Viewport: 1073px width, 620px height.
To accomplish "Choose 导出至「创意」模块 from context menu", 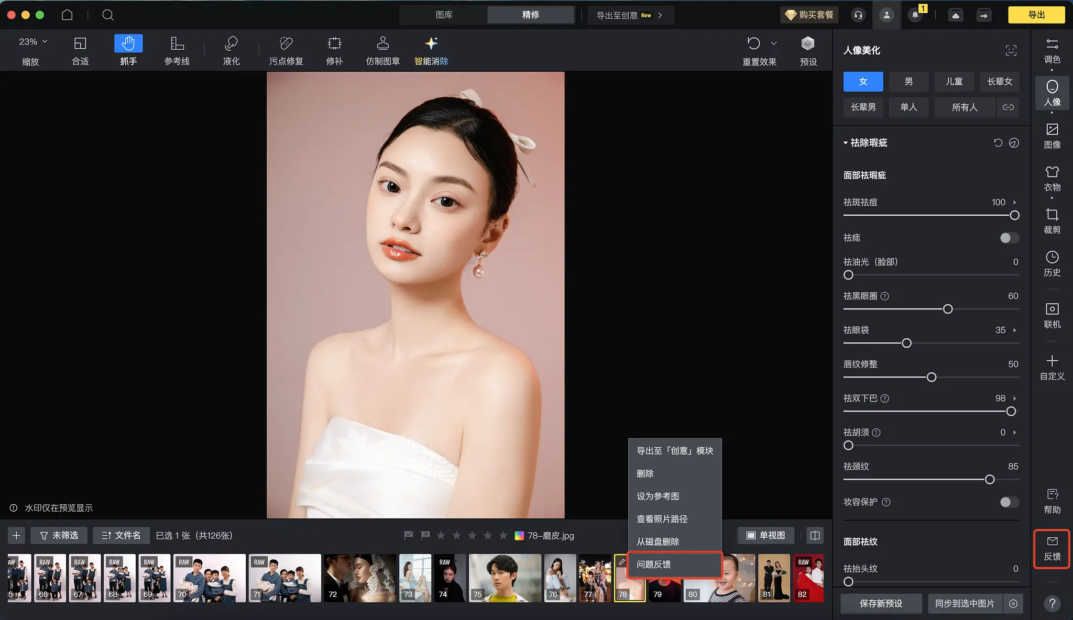I will (x=675, y=451).
